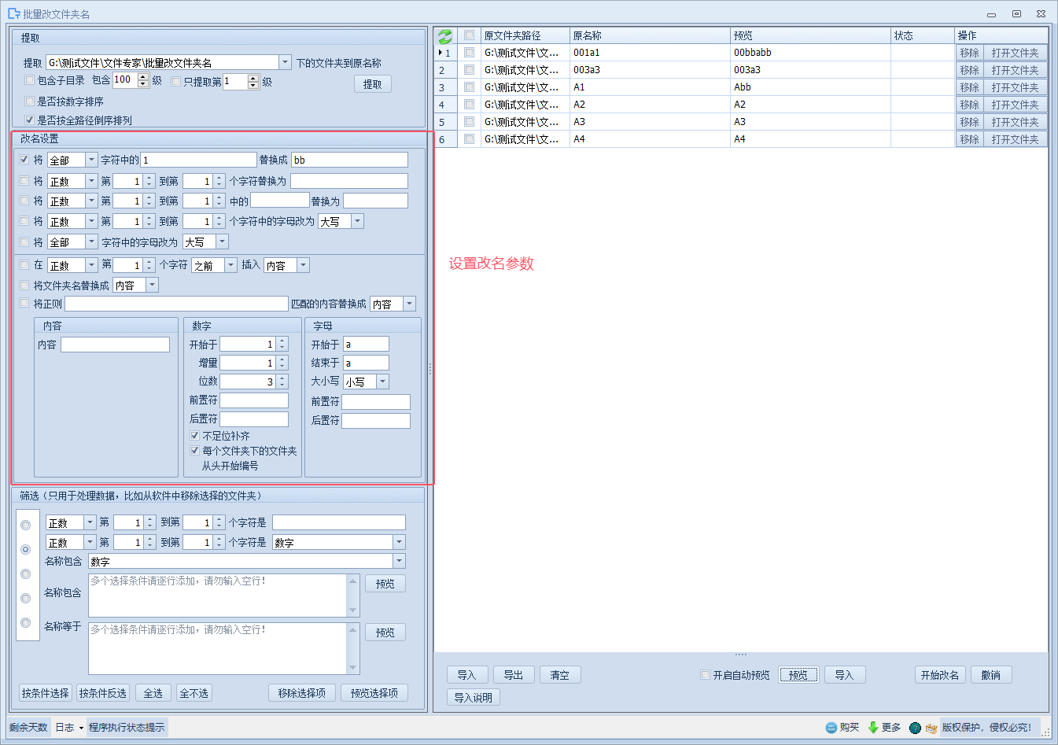Click the 替换成 input field containing bb
1058x745 pixels.
pos(349,160)
